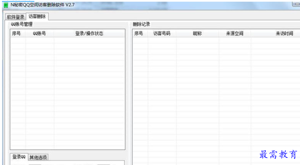
Task: Click the 登录/操作状态 column header
Action: 89,33
